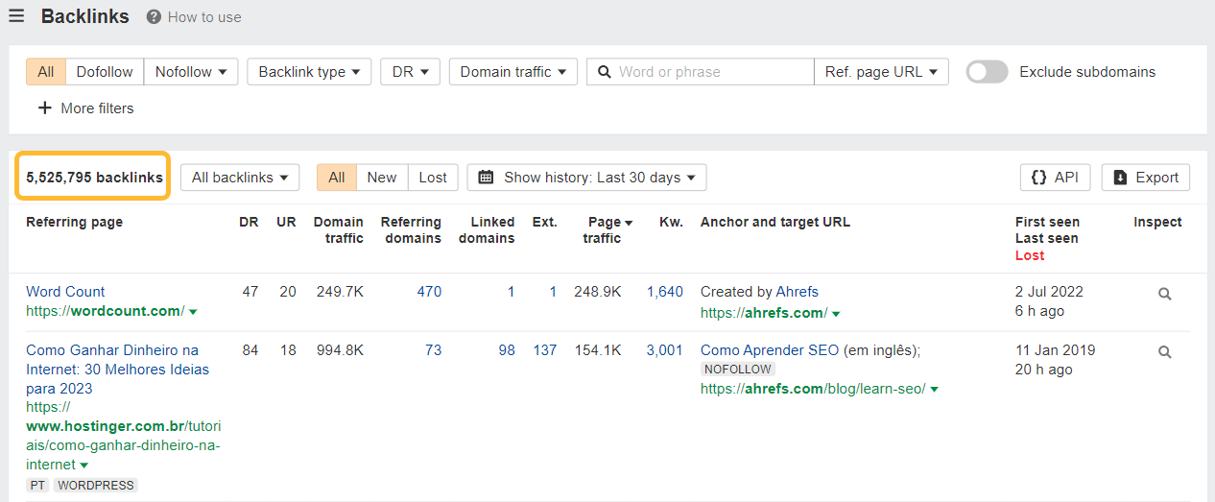
Task: Open the Word Count referring page link
Action: (x=65, y=292)
